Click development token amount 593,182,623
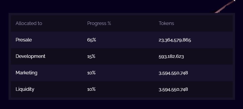The height and width of the screenshot is (109, 243). [x=171, y=57]
